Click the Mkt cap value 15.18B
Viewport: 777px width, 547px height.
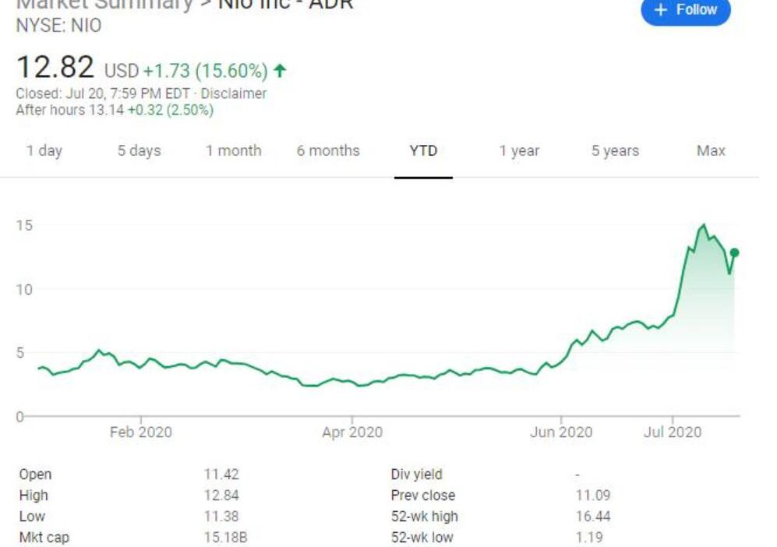click(225, 537)
